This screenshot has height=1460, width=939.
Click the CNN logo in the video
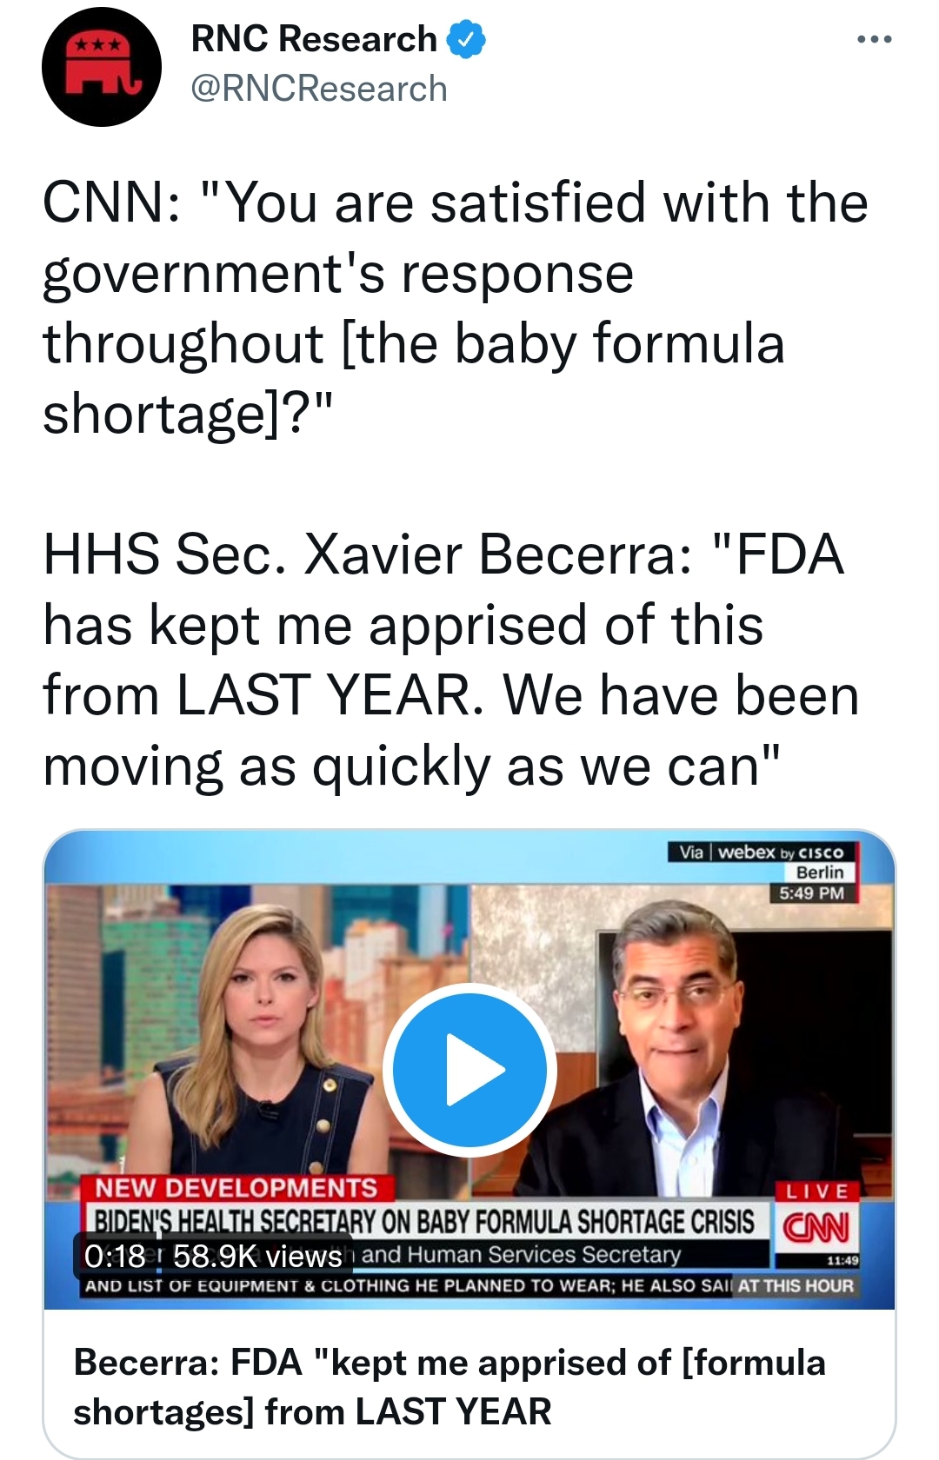coord(816,1228)
